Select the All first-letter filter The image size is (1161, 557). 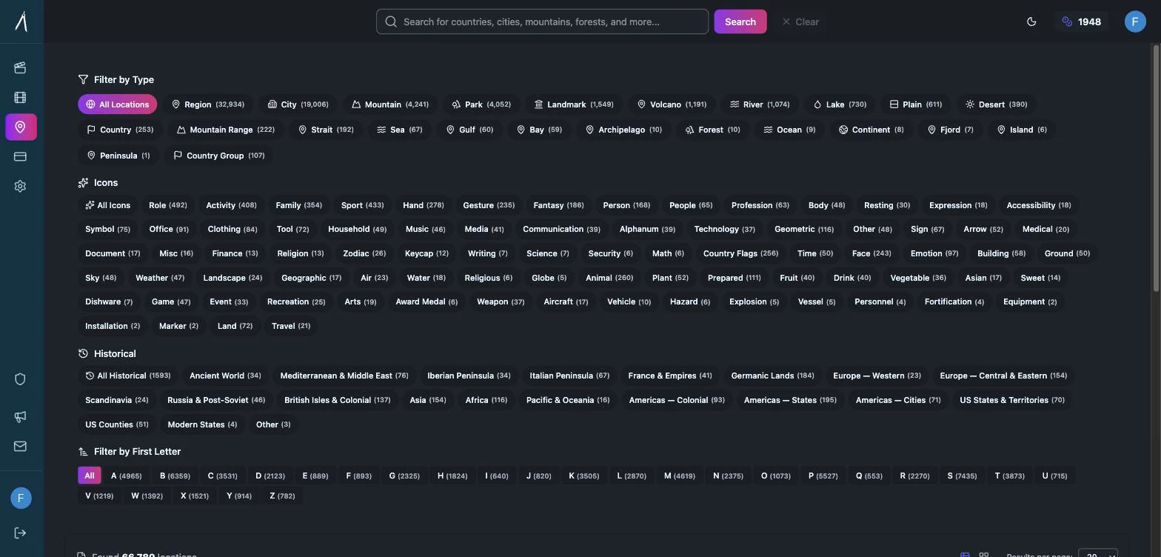(x=89, y=476)
